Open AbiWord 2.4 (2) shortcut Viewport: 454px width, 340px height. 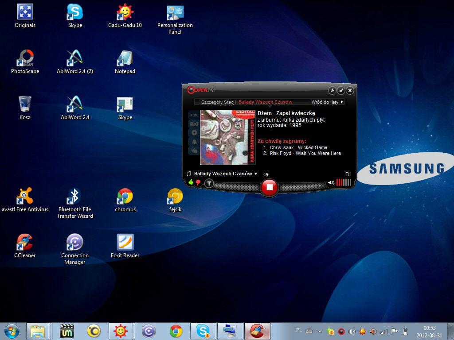[x=75, y=62]
